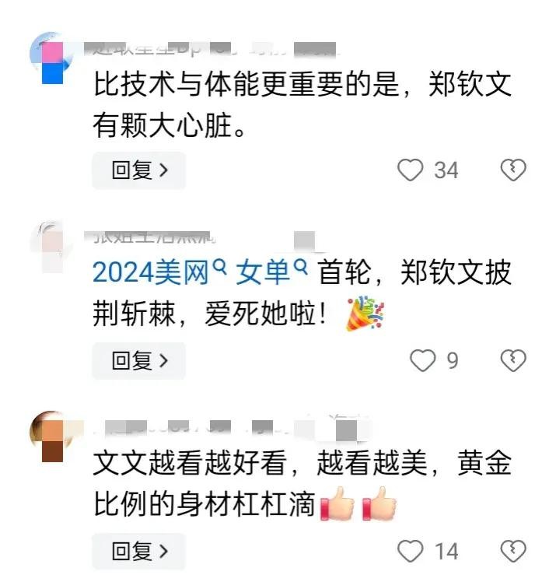This screenshot has width=542, height=582.
Task: Like the comment with 34 likes
Action: pos(410,170)
